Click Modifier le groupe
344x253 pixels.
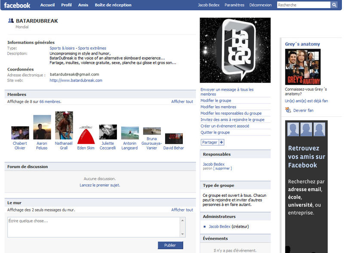pyautogui.click(x=216, y=101)
